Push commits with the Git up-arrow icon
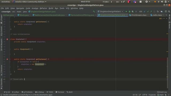 coord(151,11)
